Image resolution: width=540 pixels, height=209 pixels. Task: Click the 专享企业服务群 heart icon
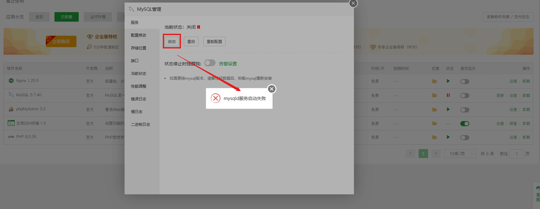373,47
